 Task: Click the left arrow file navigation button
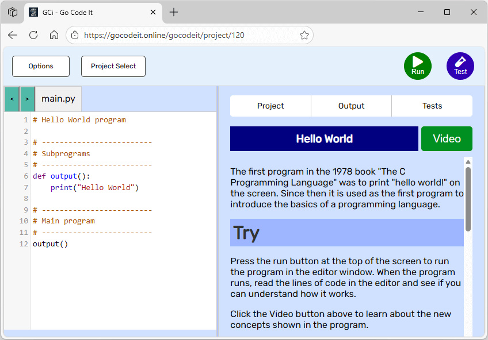point(12,99)
